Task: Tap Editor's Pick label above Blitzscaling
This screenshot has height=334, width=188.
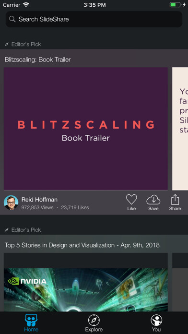Action: pos(23,44)
